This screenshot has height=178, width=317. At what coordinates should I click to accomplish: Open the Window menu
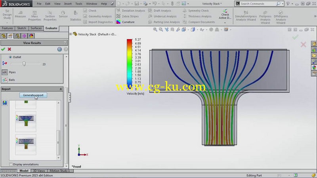tap(92, 4)
